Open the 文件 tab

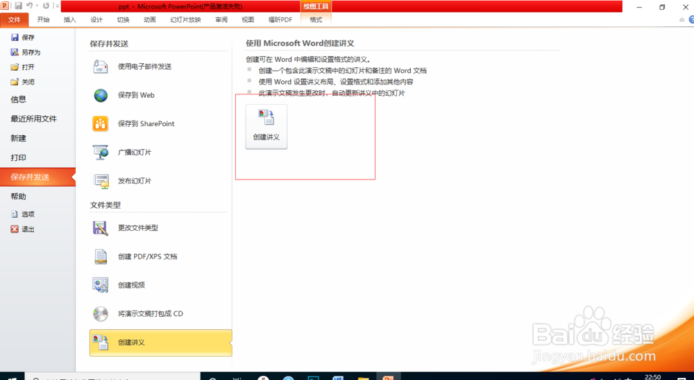(14, 19)
